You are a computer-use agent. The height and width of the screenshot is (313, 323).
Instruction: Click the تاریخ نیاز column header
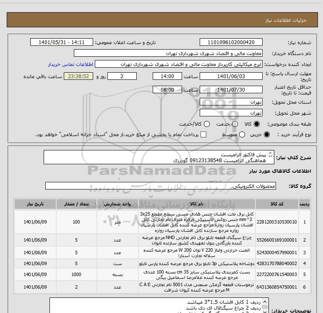pos(35,204)
